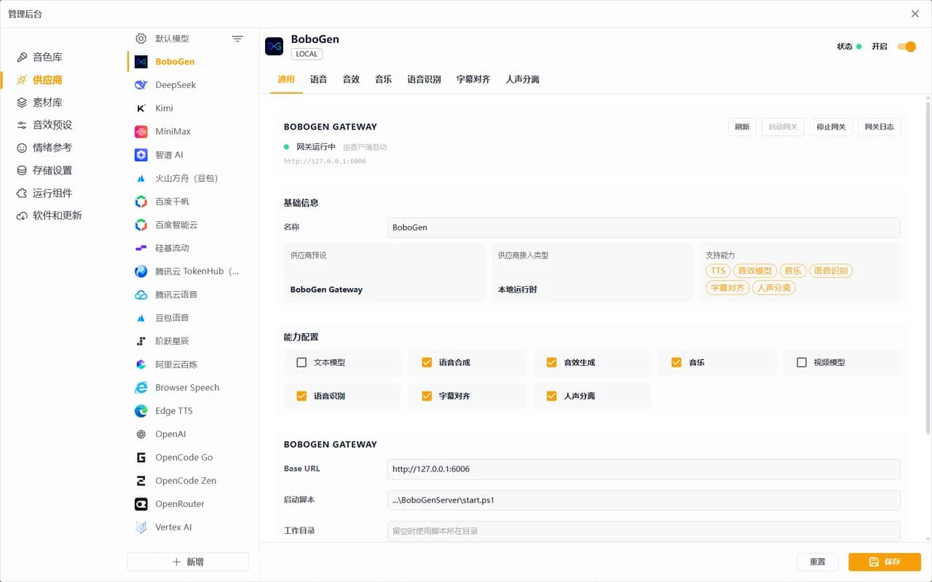Switch to the 人声分离 tab
This screenshot has height=582, width=932.
523,79
